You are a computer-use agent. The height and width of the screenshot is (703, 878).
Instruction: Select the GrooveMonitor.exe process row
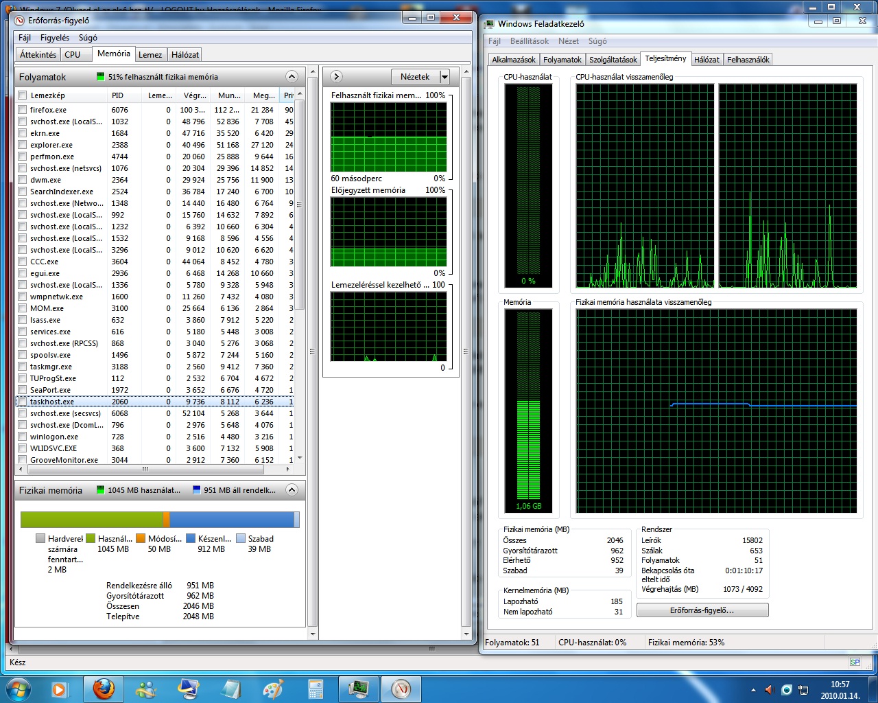(156, 460)
